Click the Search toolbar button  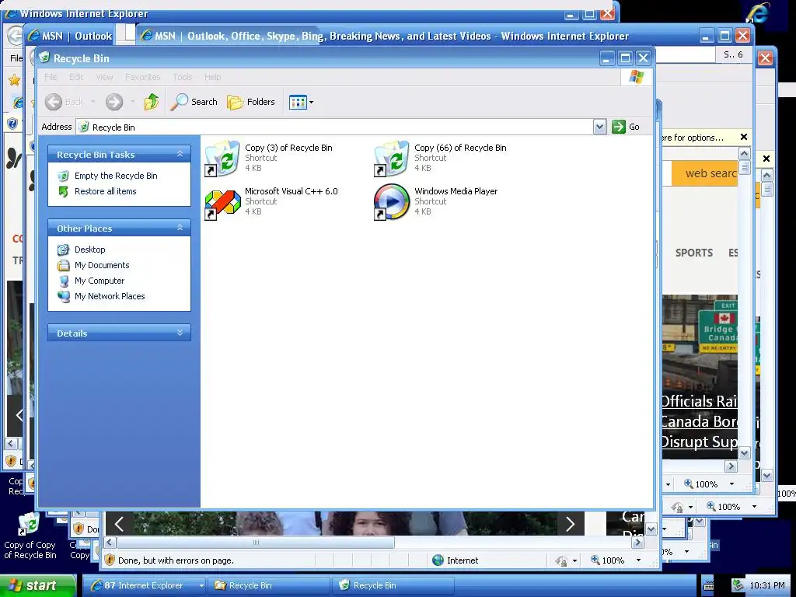tap(194, 102)
